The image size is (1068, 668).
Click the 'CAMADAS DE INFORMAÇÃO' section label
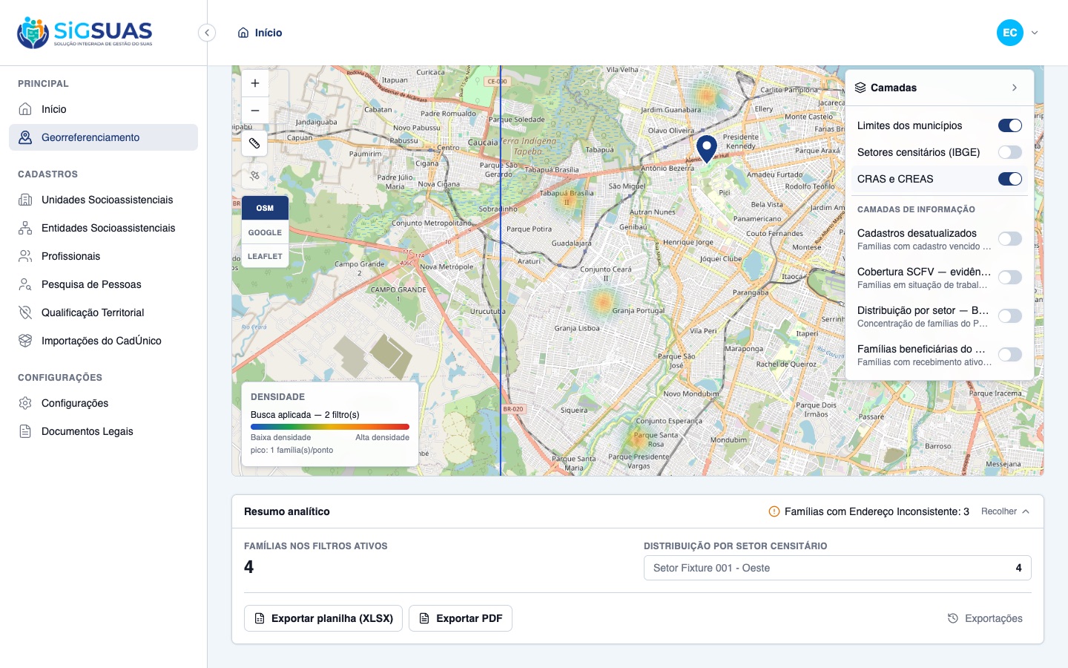[916, 210]
